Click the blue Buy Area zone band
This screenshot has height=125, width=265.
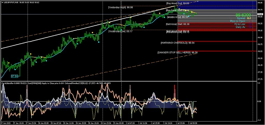tap(217, 5)
